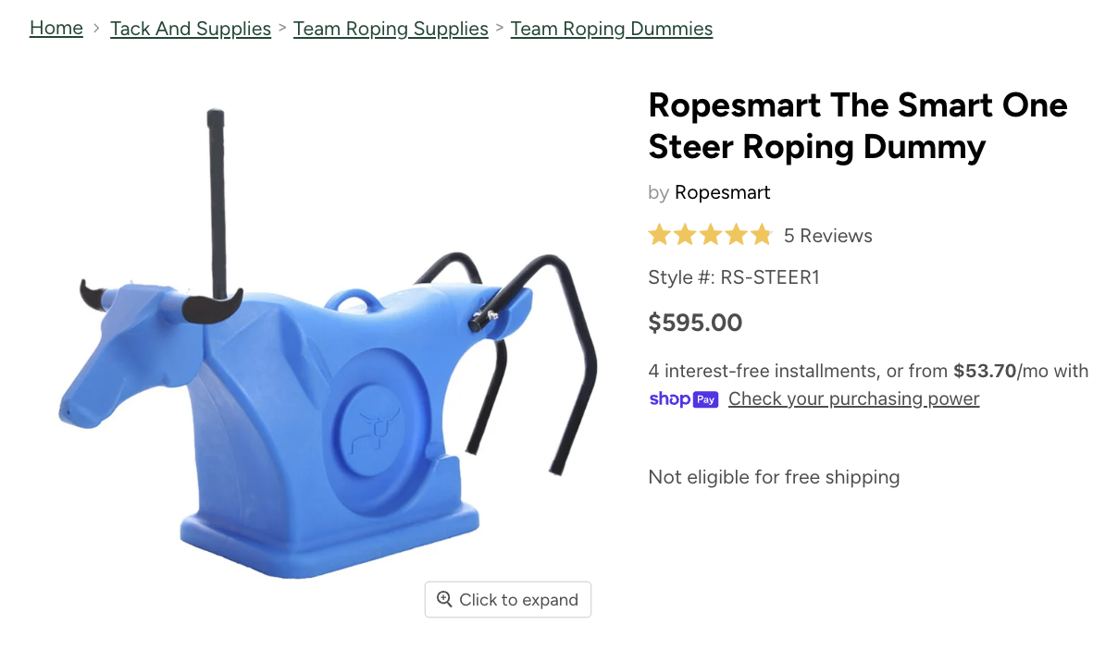Visit the Ropesmart brand link

(x=722, y=192)
